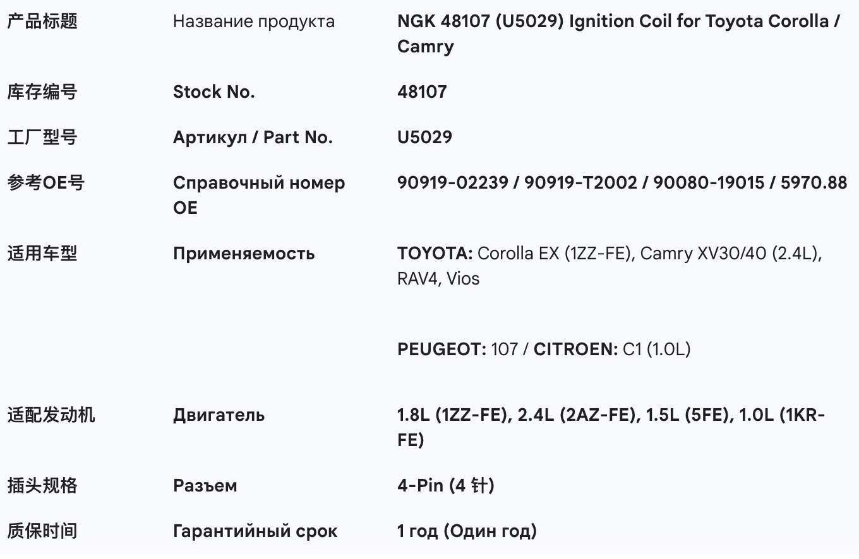Click the 4-Pin connector value
Image resolution: width=859 pixels, height=559 pixels.
[x=445, y=486]
